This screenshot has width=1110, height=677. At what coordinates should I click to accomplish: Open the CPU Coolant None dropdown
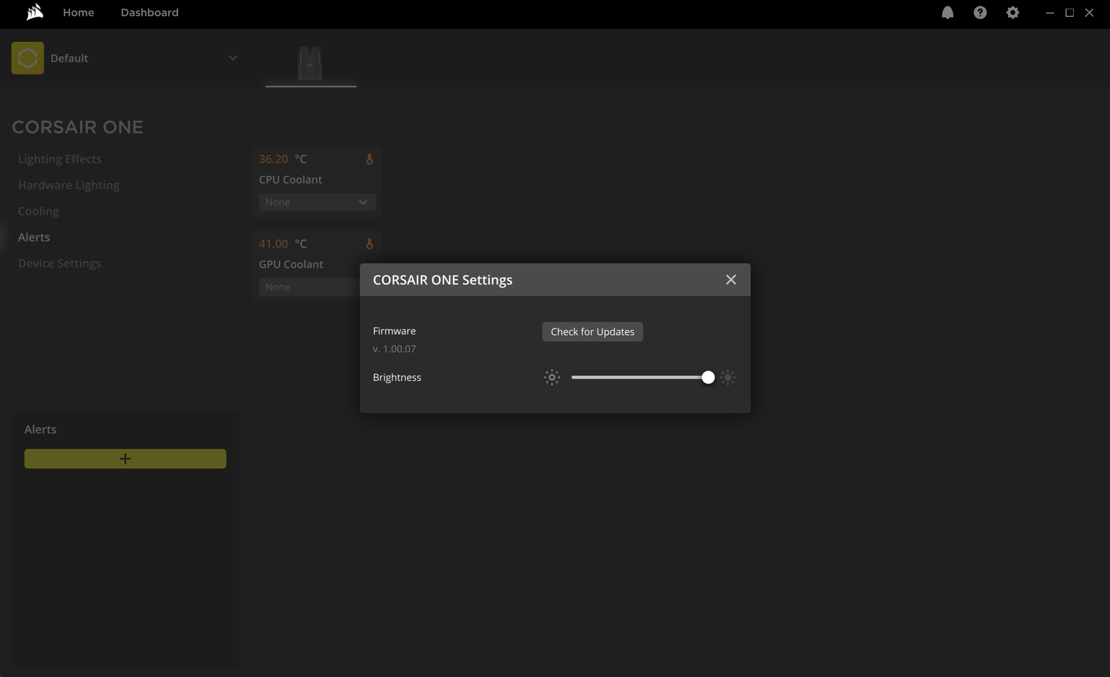(317, 203)
